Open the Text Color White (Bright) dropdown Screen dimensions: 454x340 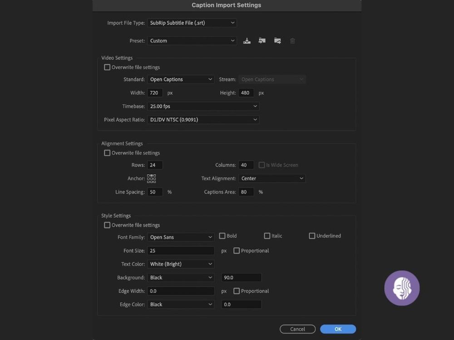[x=180, y=264]
